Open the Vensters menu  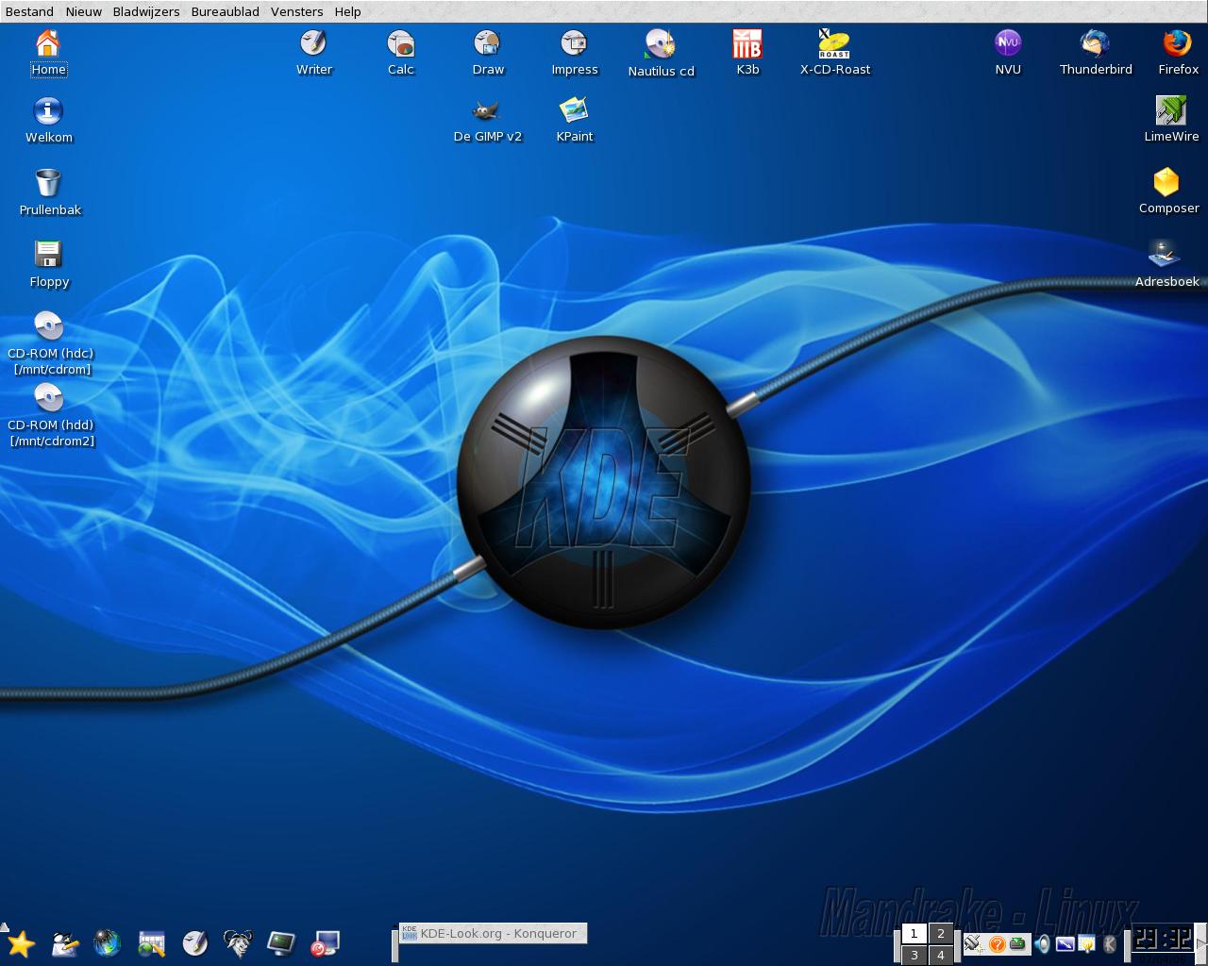[296, 11]
